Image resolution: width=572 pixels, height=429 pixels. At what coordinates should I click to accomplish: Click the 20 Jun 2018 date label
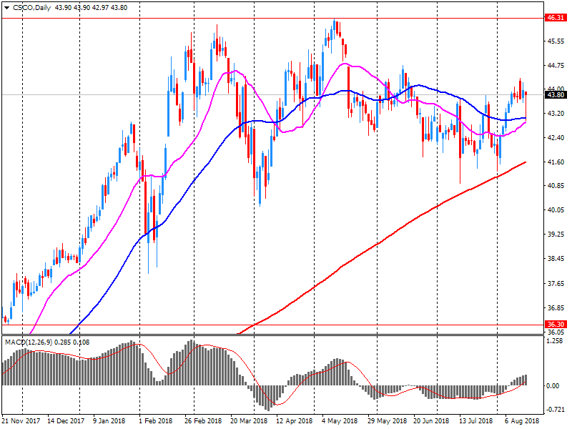click(x=431, y=420)
